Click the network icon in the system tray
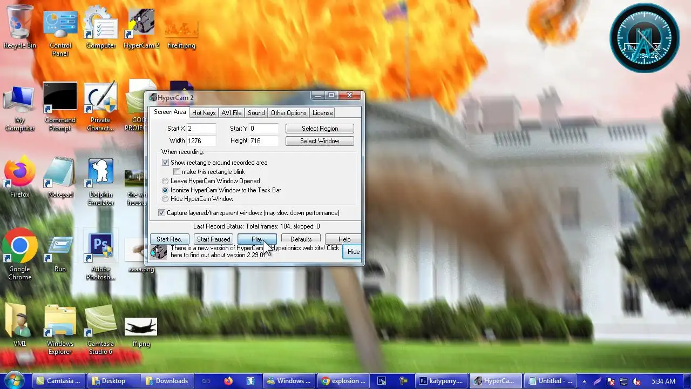The height and width of the screenshot is (389, 691). coord(624,381)
